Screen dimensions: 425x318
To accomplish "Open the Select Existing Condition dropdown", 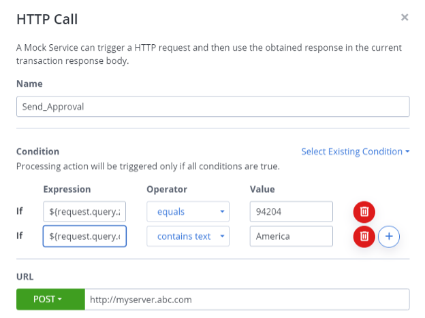I will pyautogui.click(x=355, y=152).
